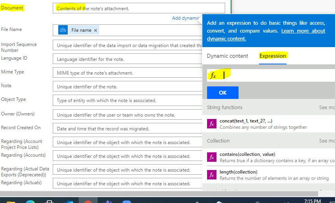Click the Add dynamic content link
335x203 pixels.
[x=186, y=18]
